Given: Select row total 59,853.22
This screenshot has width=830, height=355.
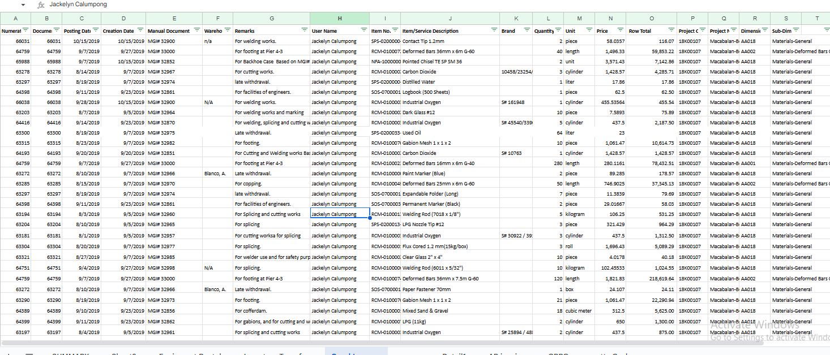Looking at the screenshot, I should (x=651, y=51).
